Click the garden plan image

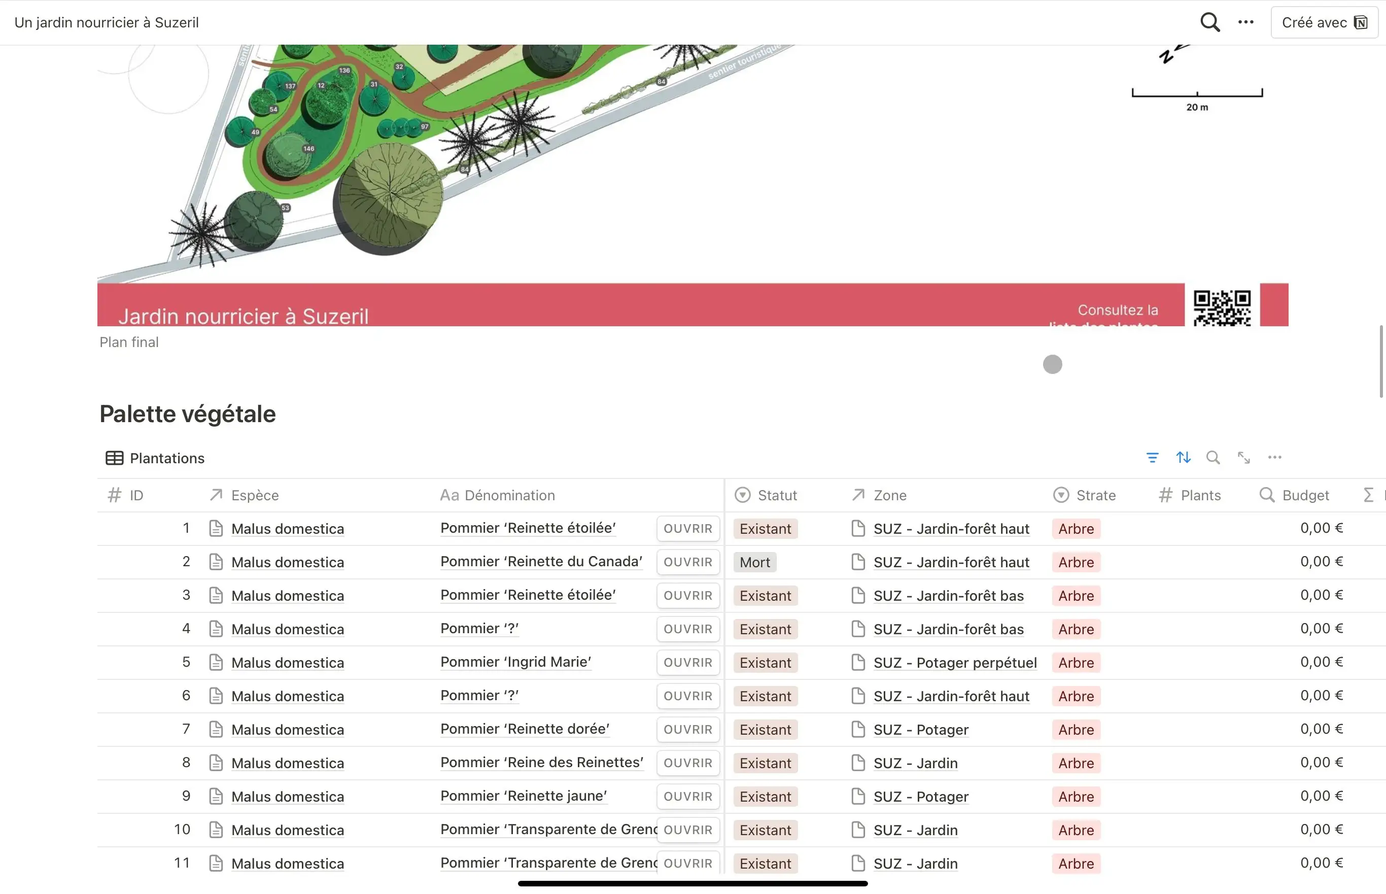click(x=692, y=185)
